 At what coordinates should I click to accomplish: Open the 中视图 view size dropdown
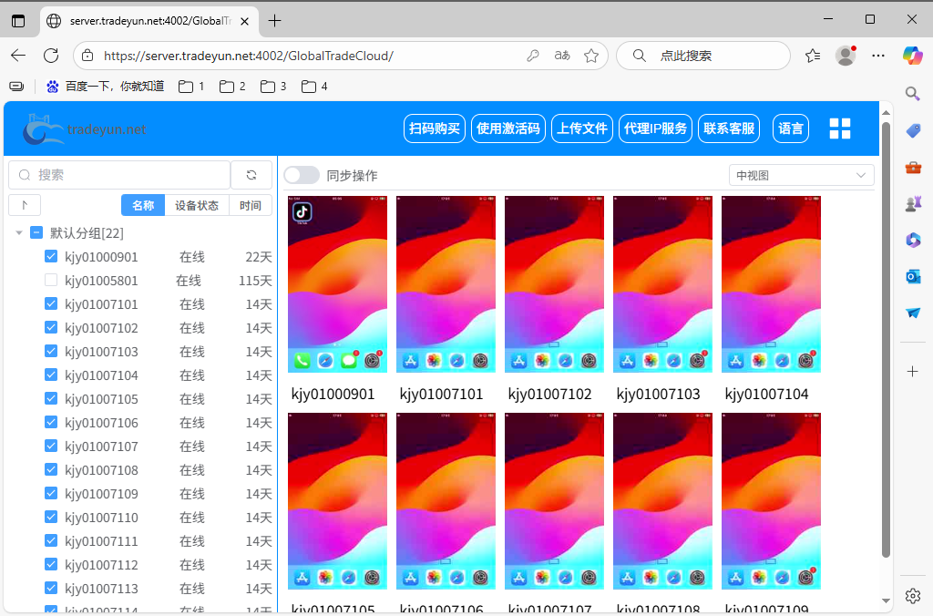click(801, 175)
